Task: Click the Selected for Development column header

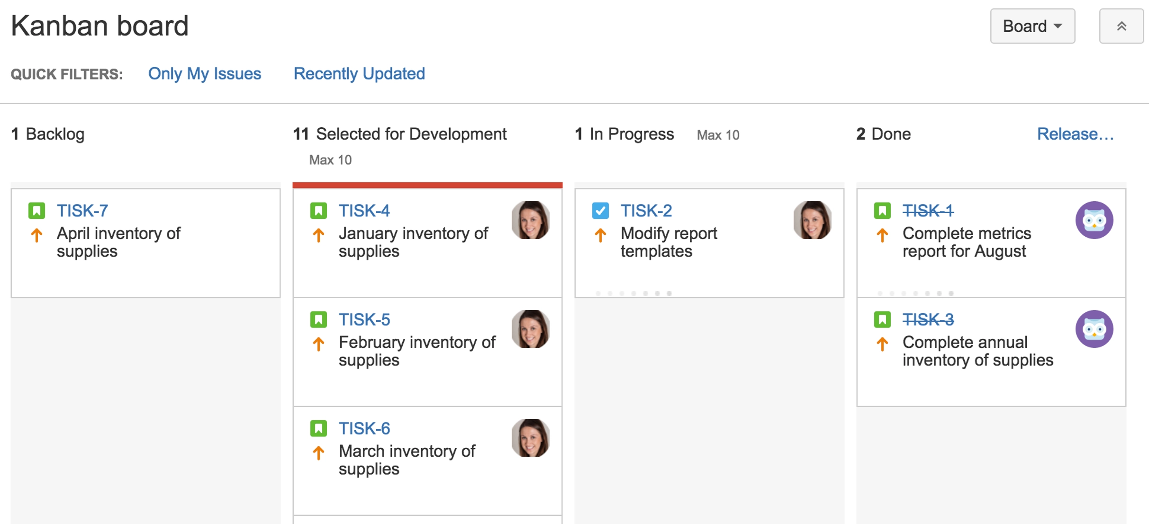Action: tap(411, 134)
